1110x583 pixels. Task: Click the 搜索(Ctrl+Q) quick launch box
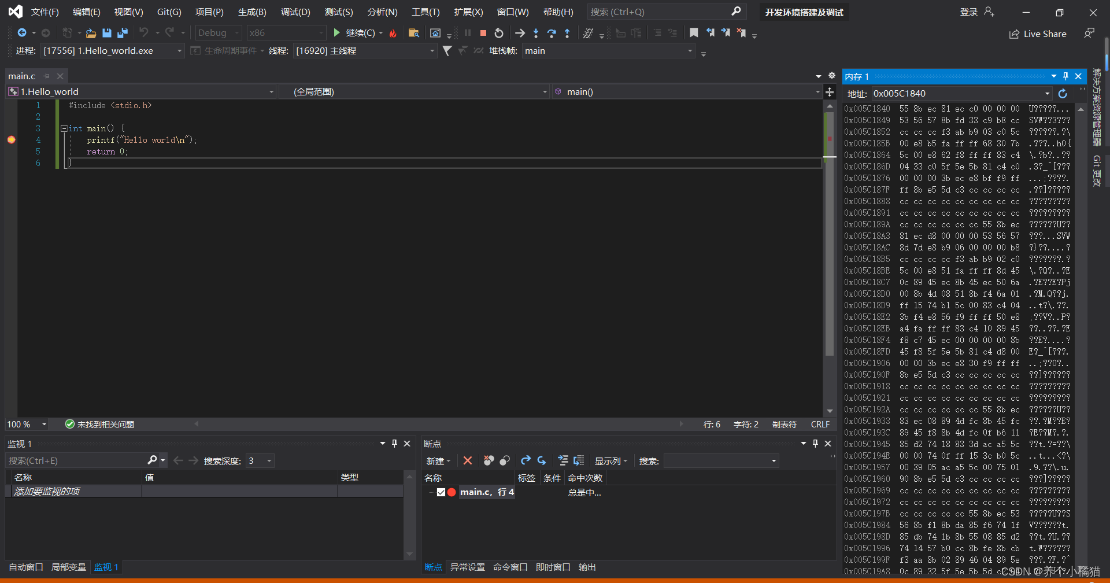click(667, 12)
